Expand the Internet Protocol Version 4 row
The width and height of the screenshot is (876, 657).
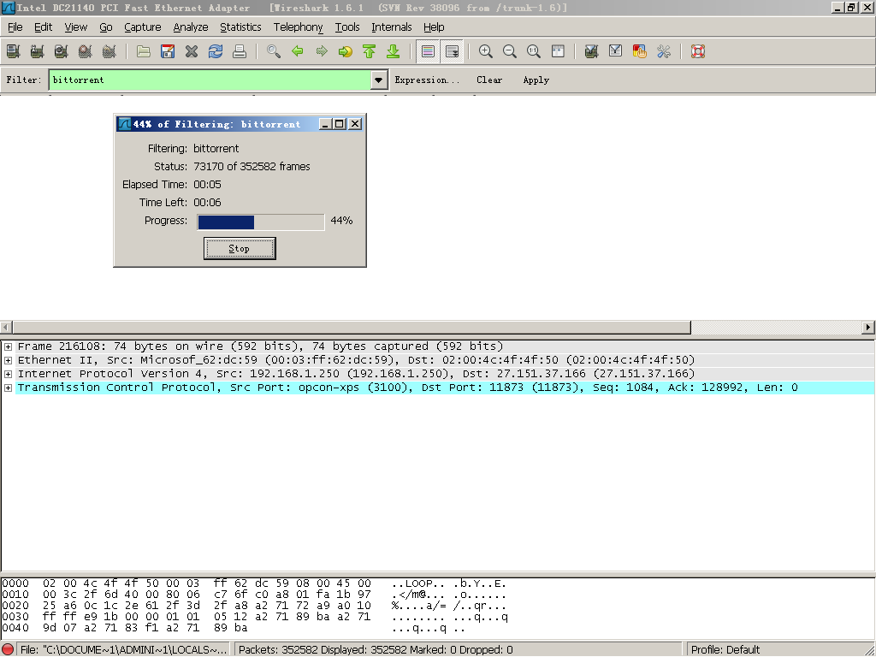coord(8,374)
